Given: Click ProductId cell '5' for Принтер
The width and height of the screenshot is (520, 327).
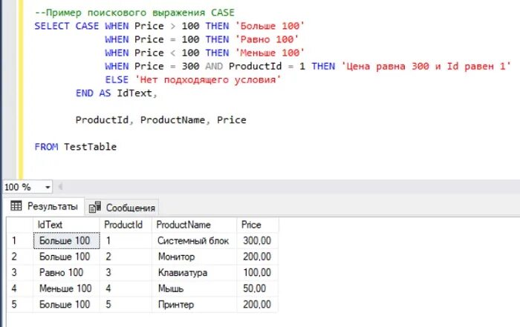Looking at the screenshot, I should tap(126, 304).
